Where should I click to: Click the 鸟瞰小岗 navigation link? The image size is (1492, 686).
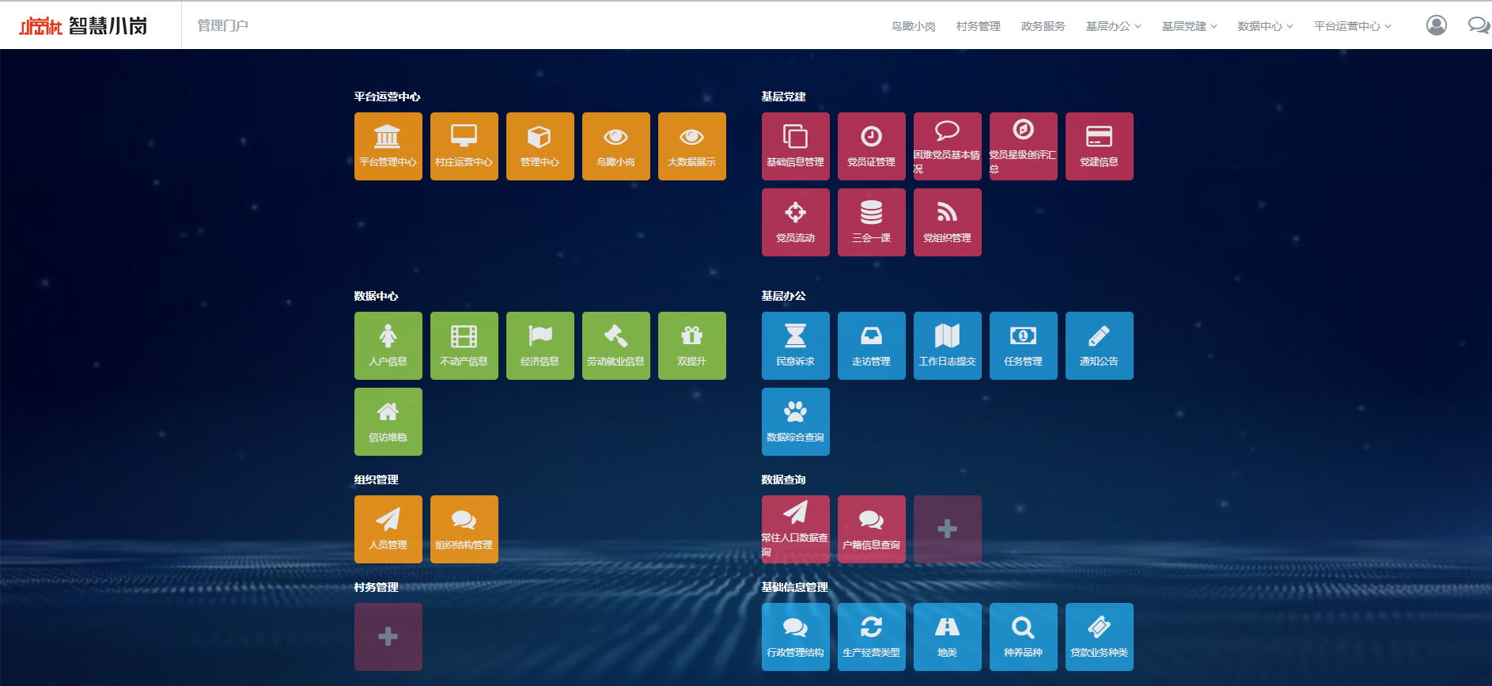click(x=913, y=26)
